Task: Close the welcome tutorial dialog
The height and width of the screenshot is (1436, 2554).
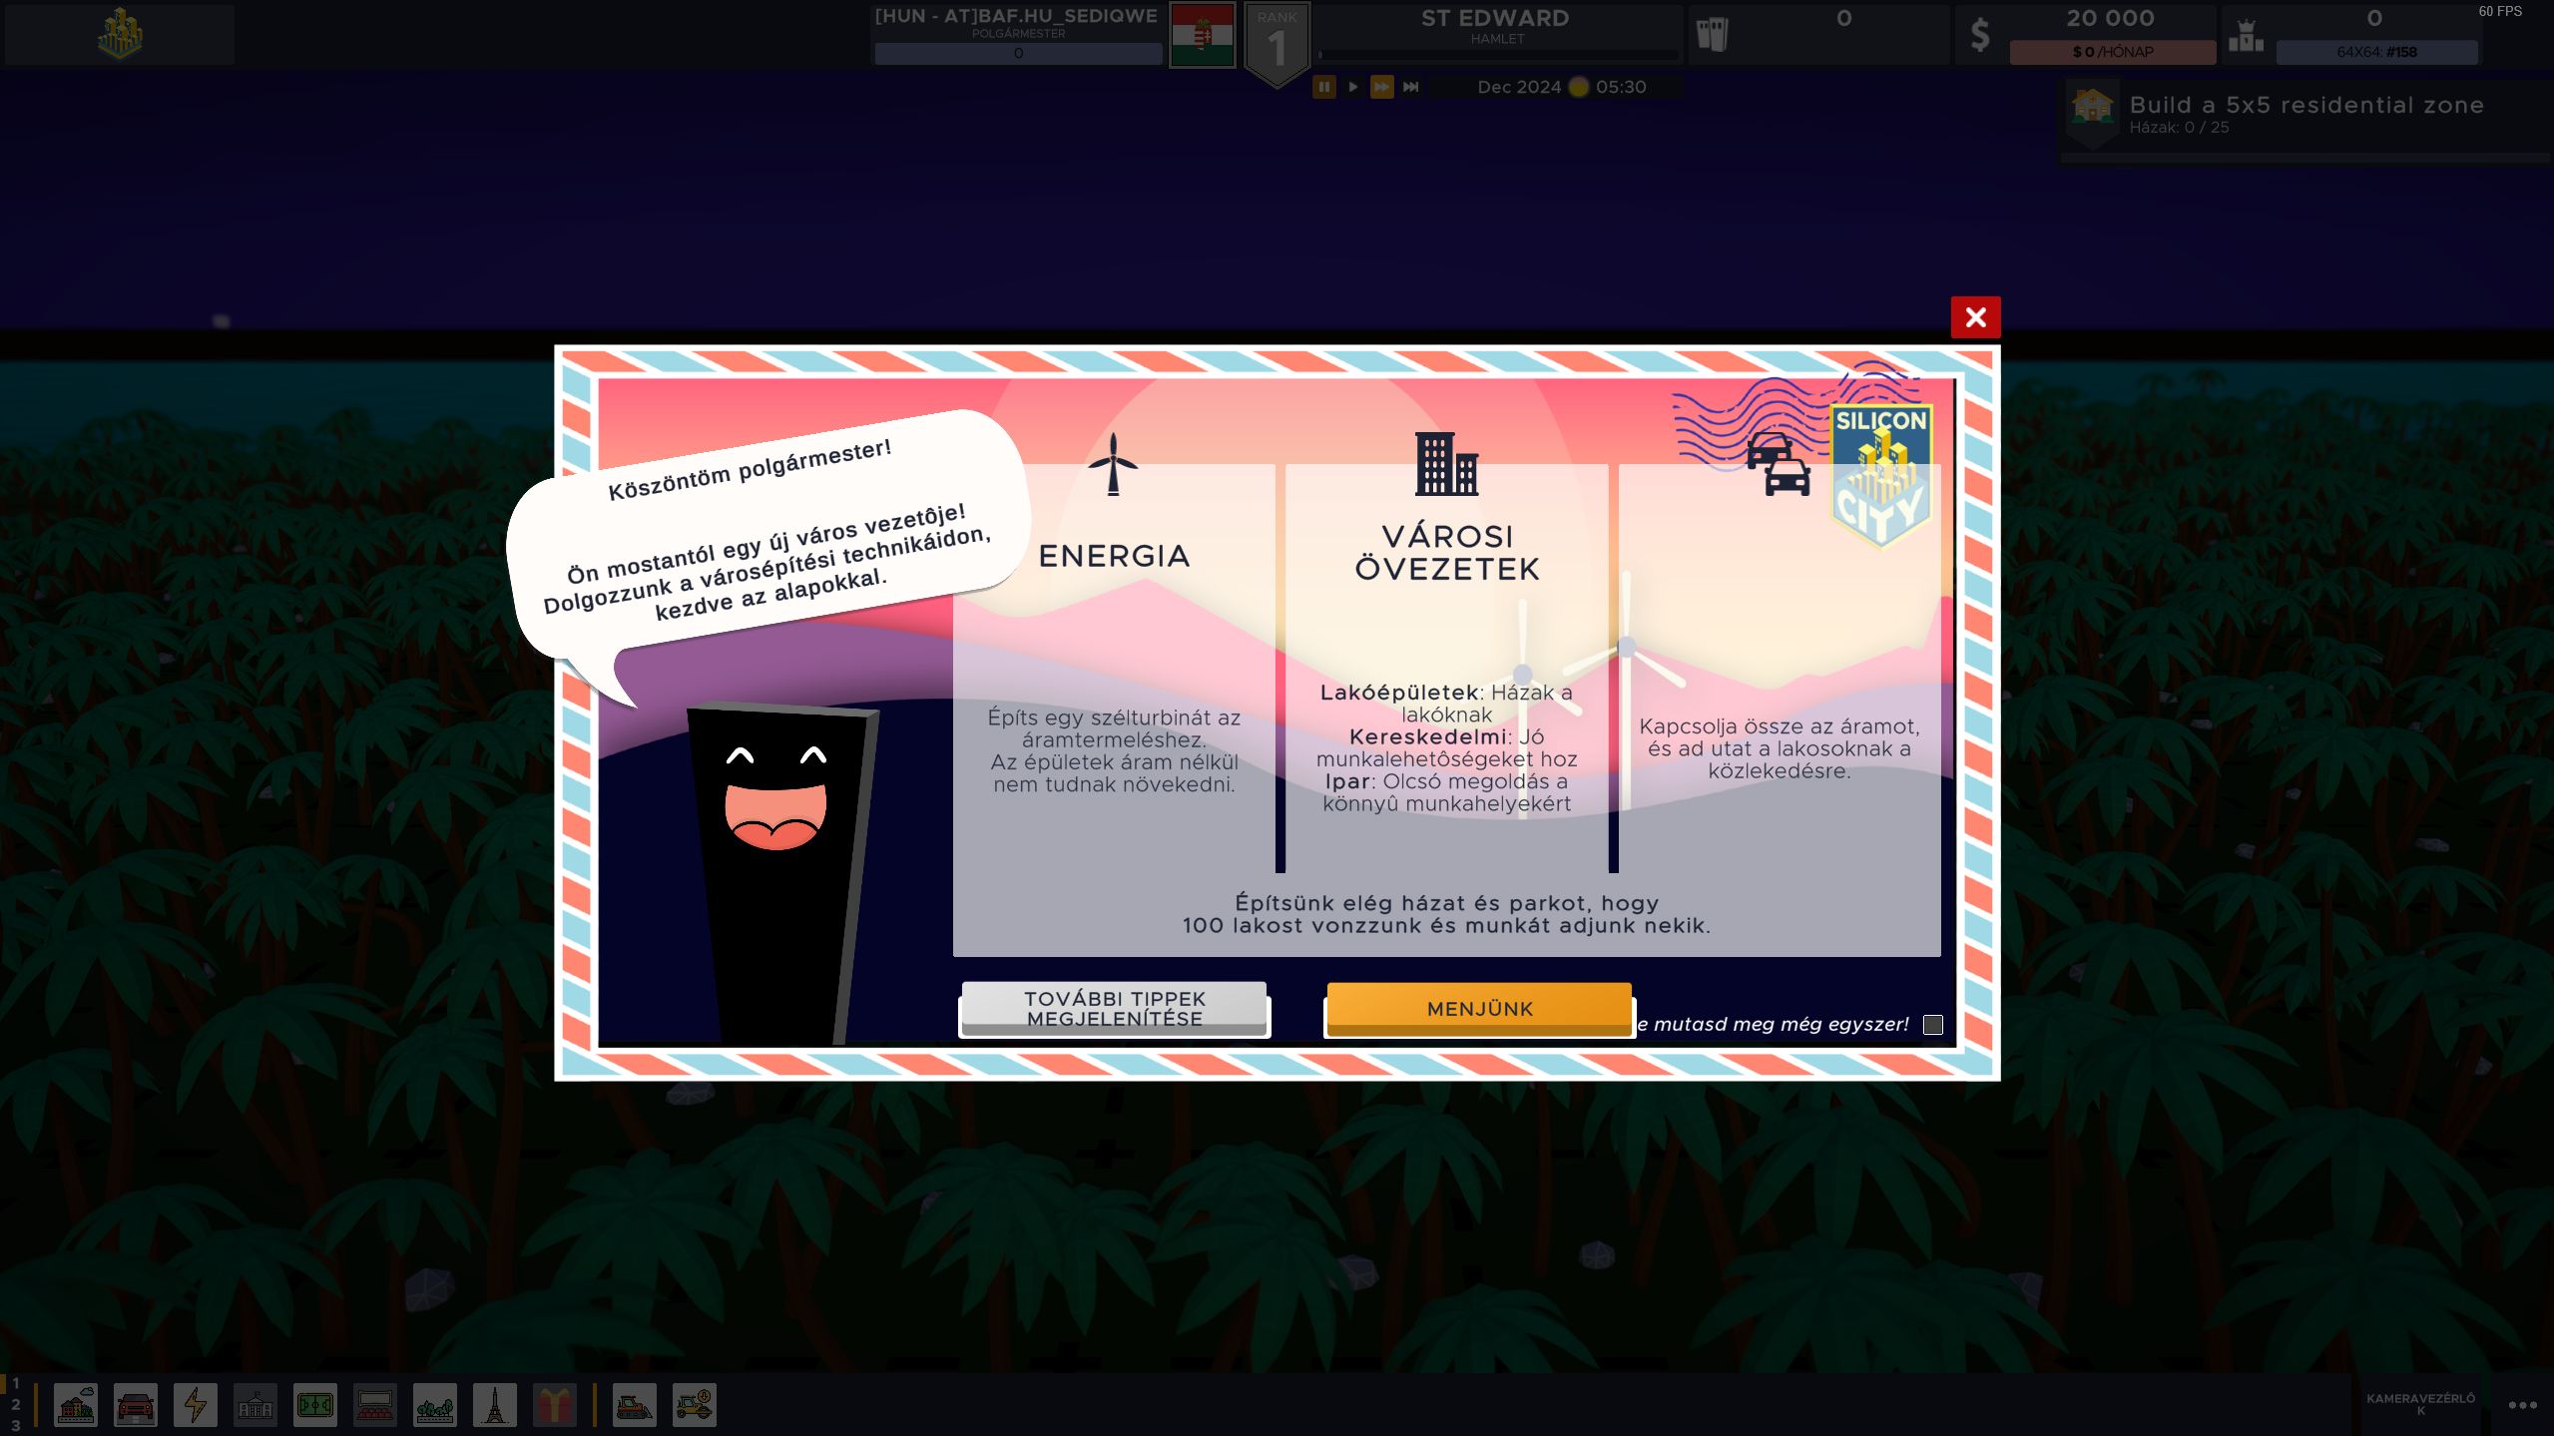Action: point(1975,317)
